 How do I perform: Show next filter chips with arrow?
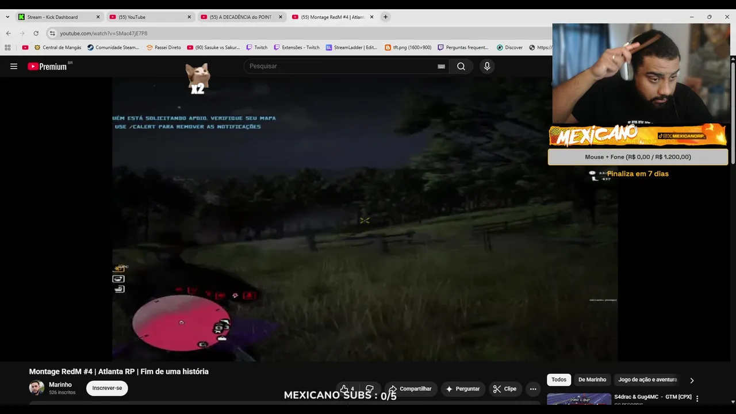692,380
